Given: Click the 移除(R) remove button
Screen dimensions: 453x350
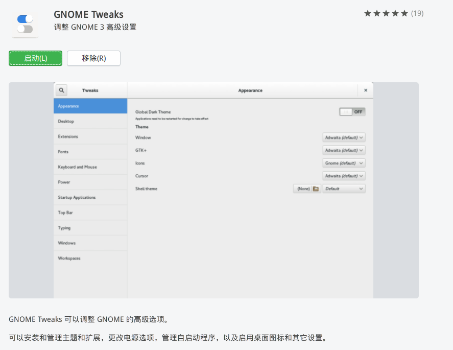Looking at the screenshot, I should (x=93, y=58).
